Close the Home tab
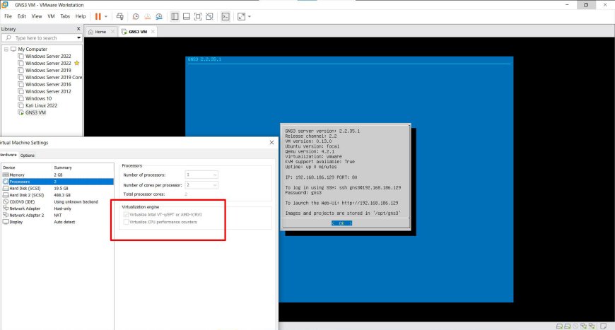This screenshot has width=615, height=330. (112, 32)
